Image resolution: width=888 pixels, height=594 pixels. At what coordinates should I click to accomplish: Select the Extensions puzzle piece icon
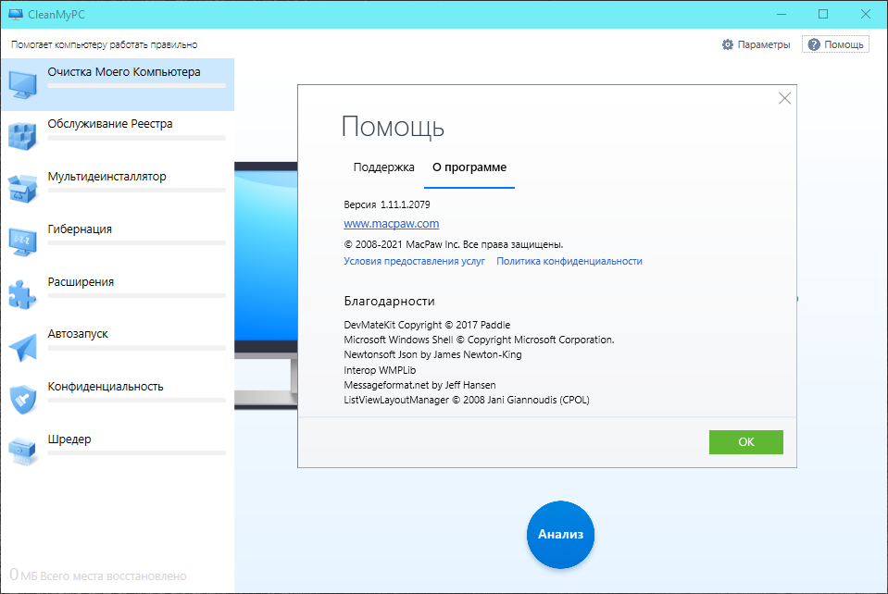point(22,294)
